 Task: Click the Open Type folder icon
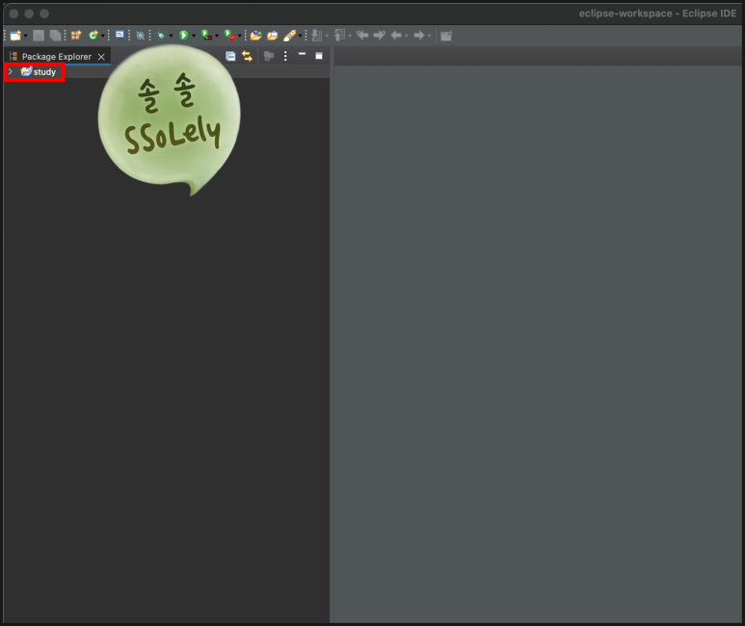tap(256, 36)
